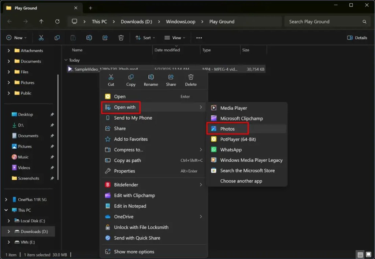Viewport: 375px width, 259px height.
Task: Expand OnePlus 11R 5G node
Action: pos(6,199)
